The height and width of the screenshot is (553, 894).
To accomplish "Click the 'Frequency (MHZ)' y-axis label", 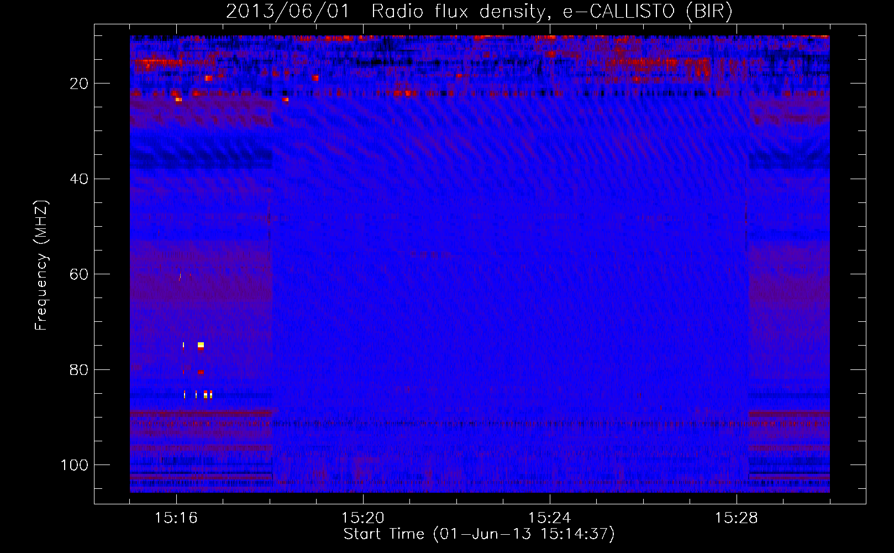I will click(x=41, y=265).
